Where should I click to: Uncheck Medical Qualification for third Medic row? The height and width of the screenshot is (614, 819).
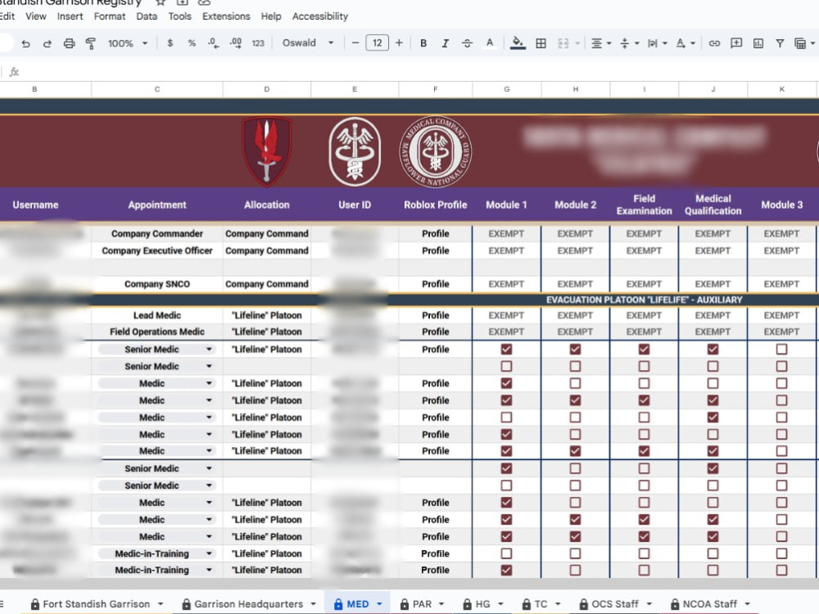coord(713,418)
